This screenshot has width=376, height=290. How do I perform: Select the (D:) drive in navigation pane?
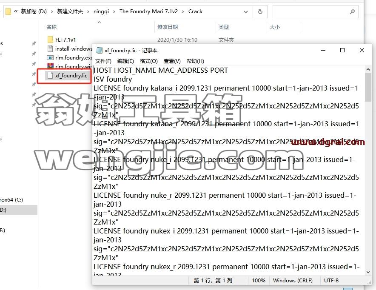click(x=18, y=210)
